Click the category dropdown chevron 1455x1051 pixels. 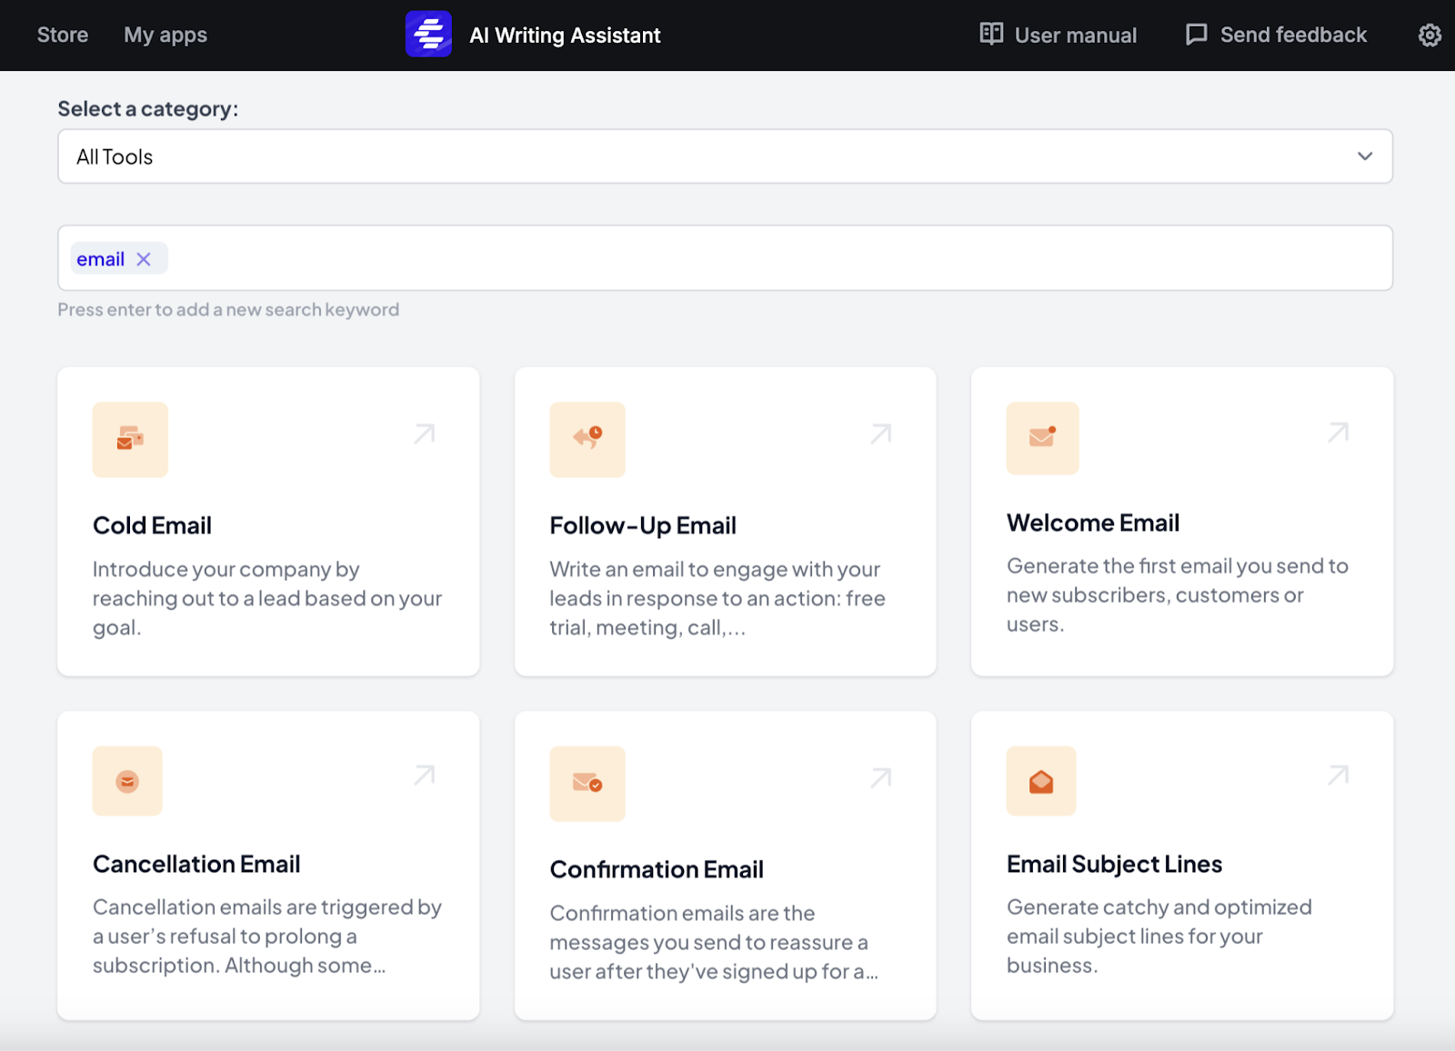tap(1365, 156)
